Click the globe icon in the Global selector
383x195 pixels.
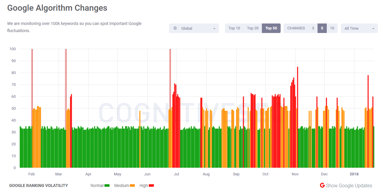tap(176, 28)
